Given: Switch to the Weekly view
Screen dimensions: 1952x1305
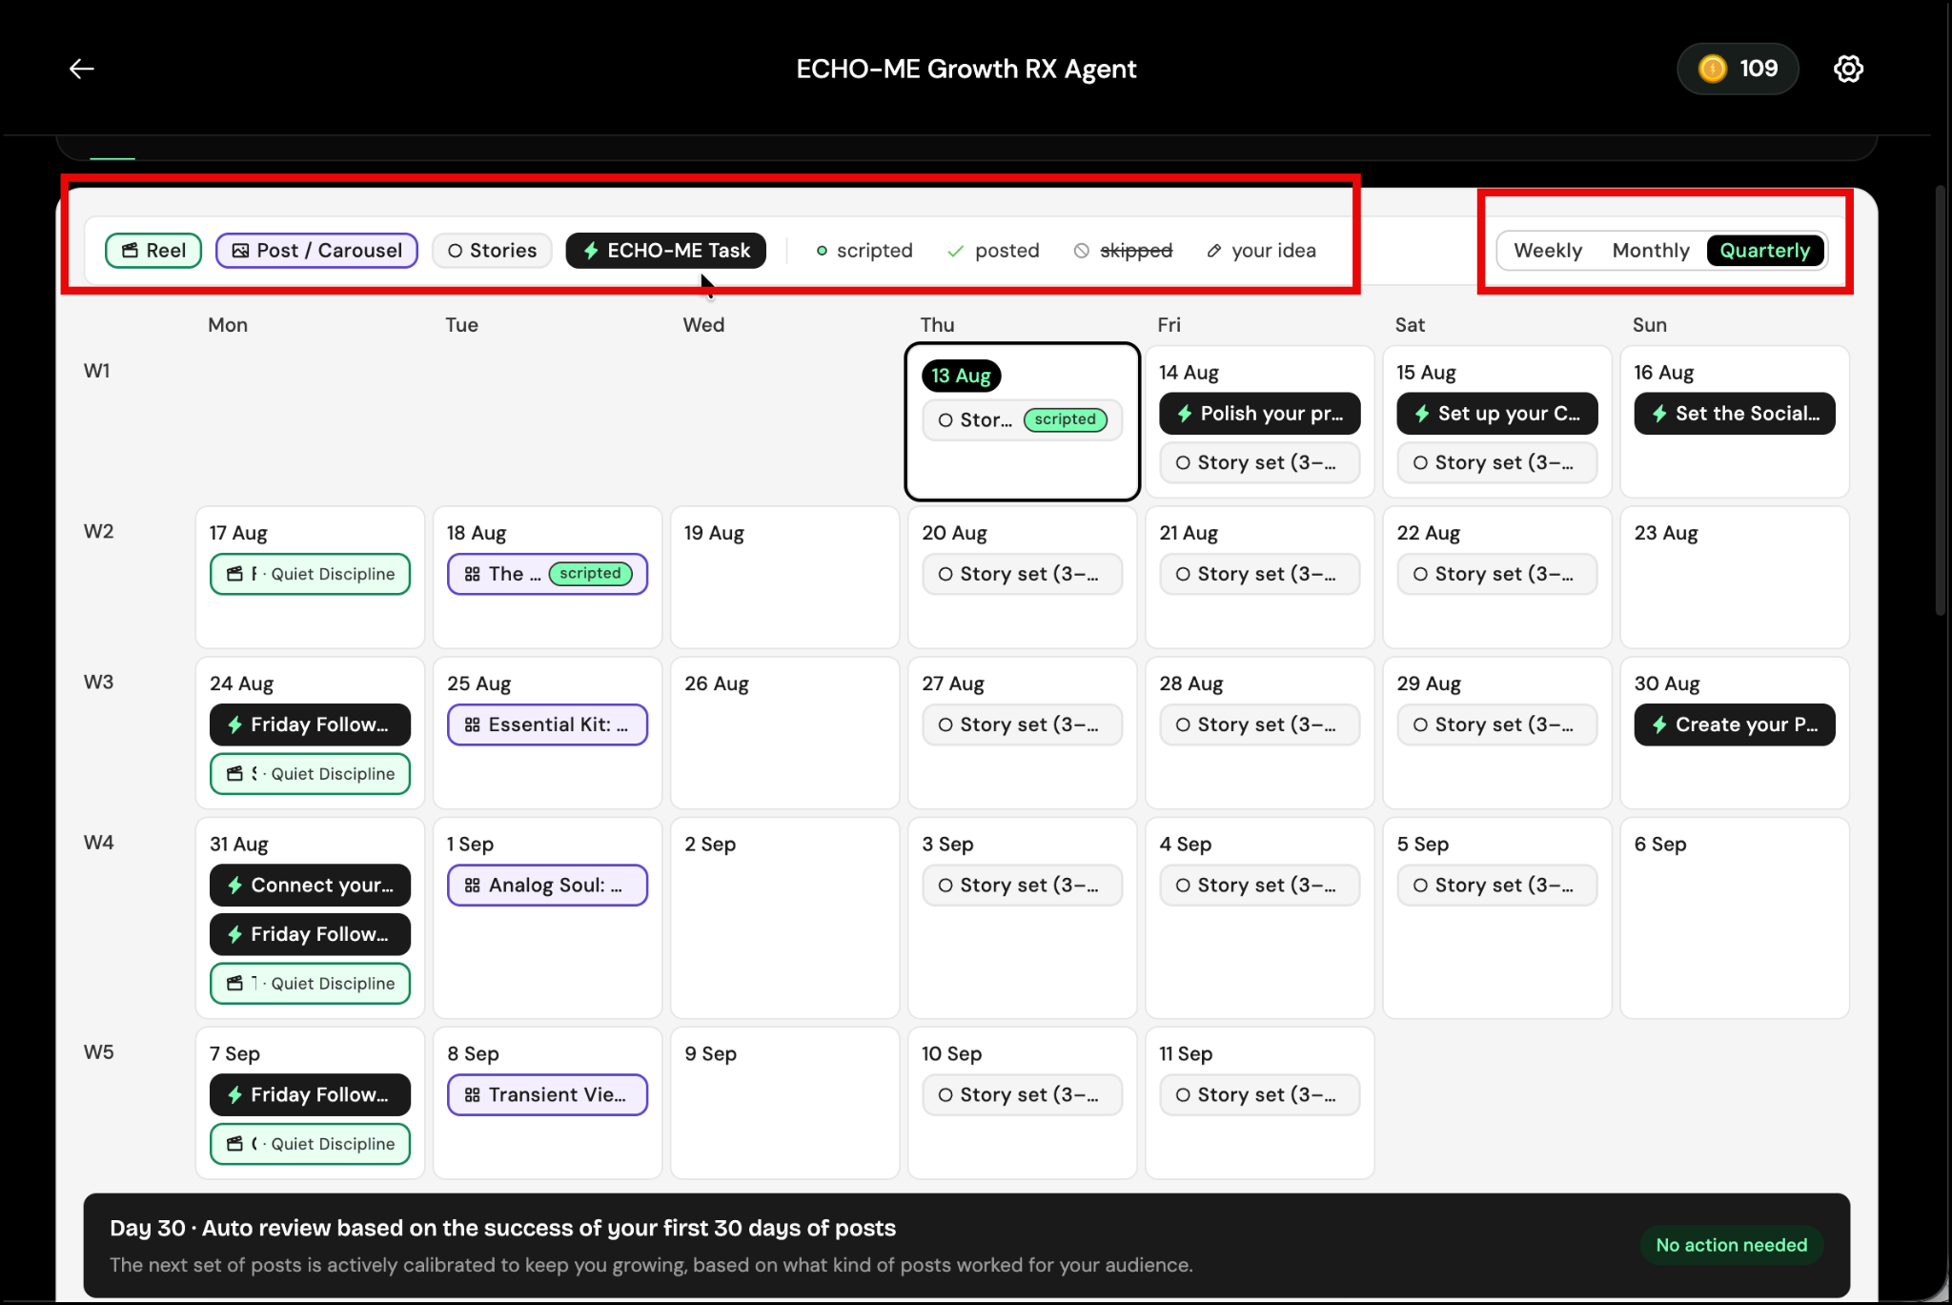Looking at the screenshot, I should [x=1548, y=251].
